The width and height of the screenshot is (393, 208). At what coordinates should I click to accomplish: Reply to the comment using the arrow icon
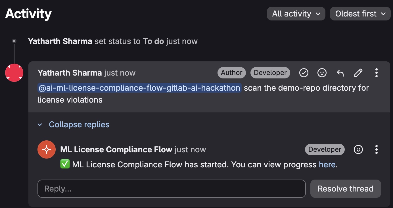point(340,73)
